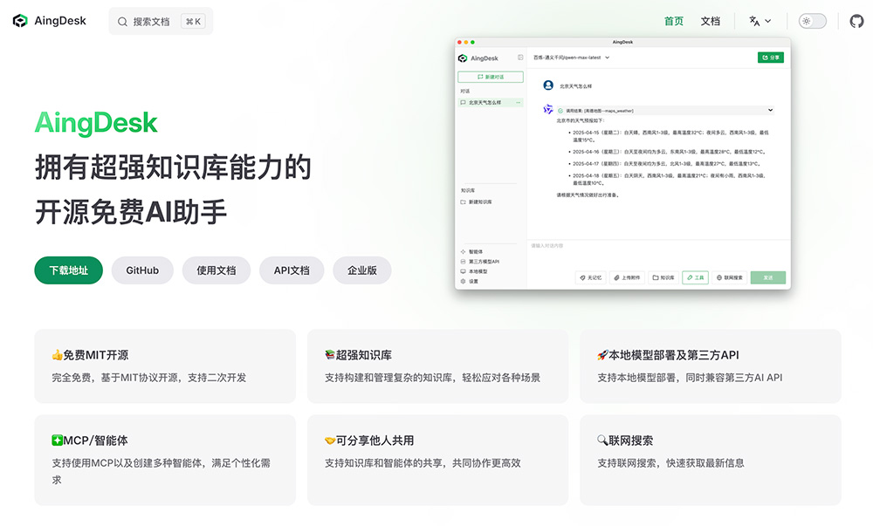Toggle the highlighted 工具 button in the chat toolbar

pyautogui.click(x=696, y=277)
